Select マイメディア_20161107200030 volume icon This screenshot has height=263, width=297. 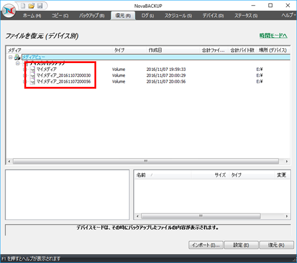click(33, 76)
